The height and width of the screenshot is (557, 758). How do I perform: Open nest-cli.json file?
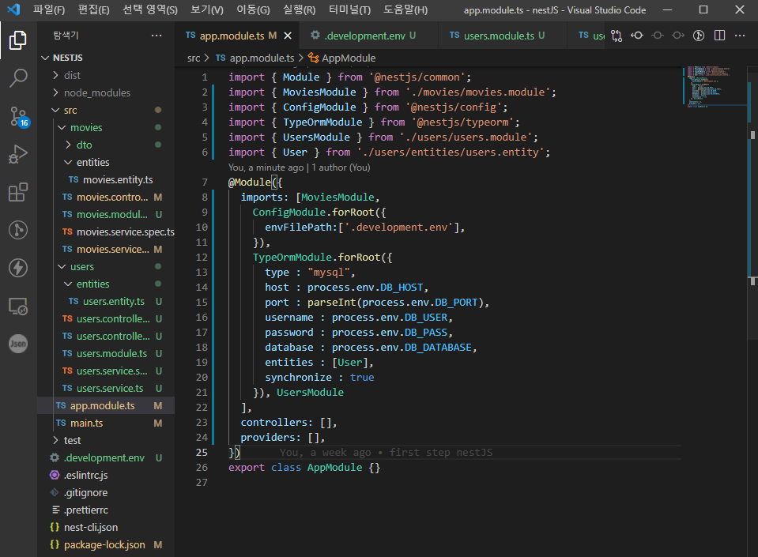(x=106, y=528)
